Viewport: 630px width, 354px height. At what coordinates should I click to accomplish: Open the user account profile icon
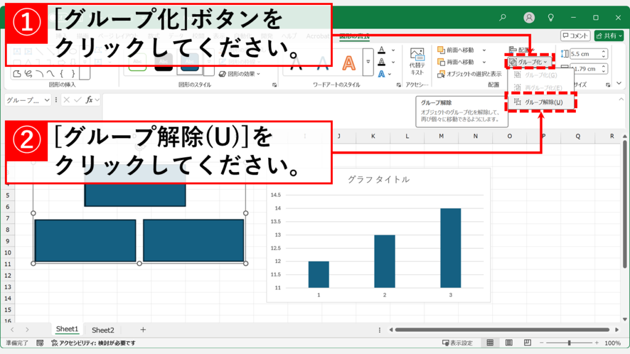[529, 18]
